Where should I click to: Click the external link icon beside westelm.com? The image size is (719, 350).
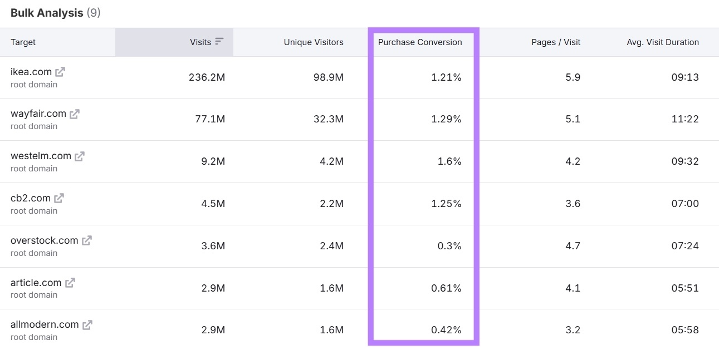(80, 155)
